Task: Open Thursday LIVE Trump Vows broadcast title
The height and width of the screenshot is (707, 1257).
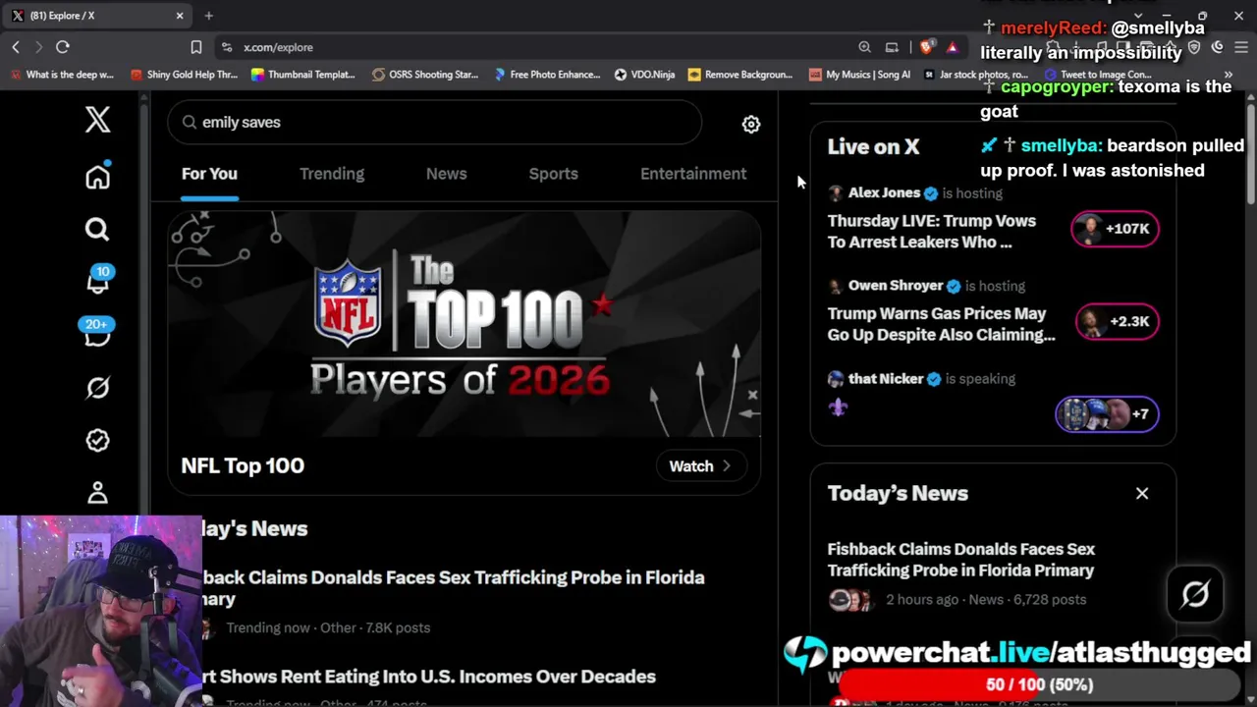Action: [932, 232]
